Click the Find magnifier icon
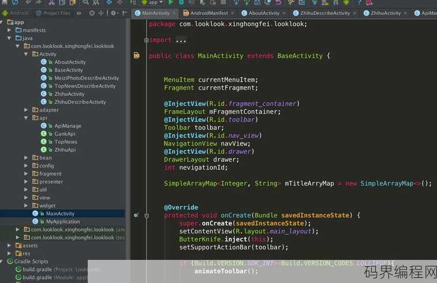The width and height of the screenshot is (437, 283). [x=85, y=2]
